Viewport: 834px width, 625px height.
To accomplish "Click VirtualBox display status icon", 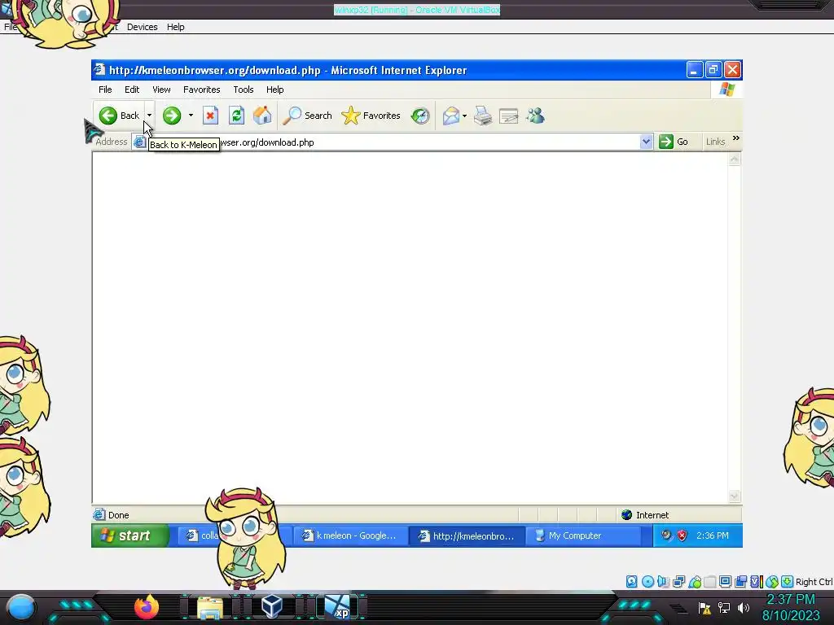I will pos(725,581).
